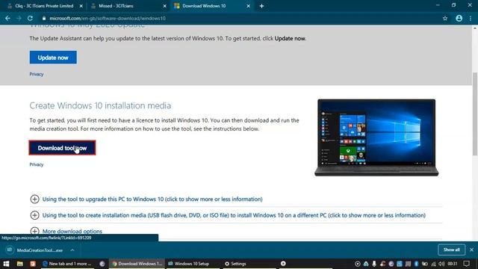Click the taskbar clock showing 00:31

click(x=453, y=264)
